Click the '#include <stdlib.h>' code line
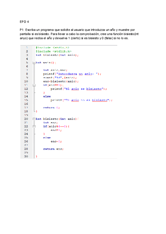This screenshot has width=166, height=234. coord(54,51)
